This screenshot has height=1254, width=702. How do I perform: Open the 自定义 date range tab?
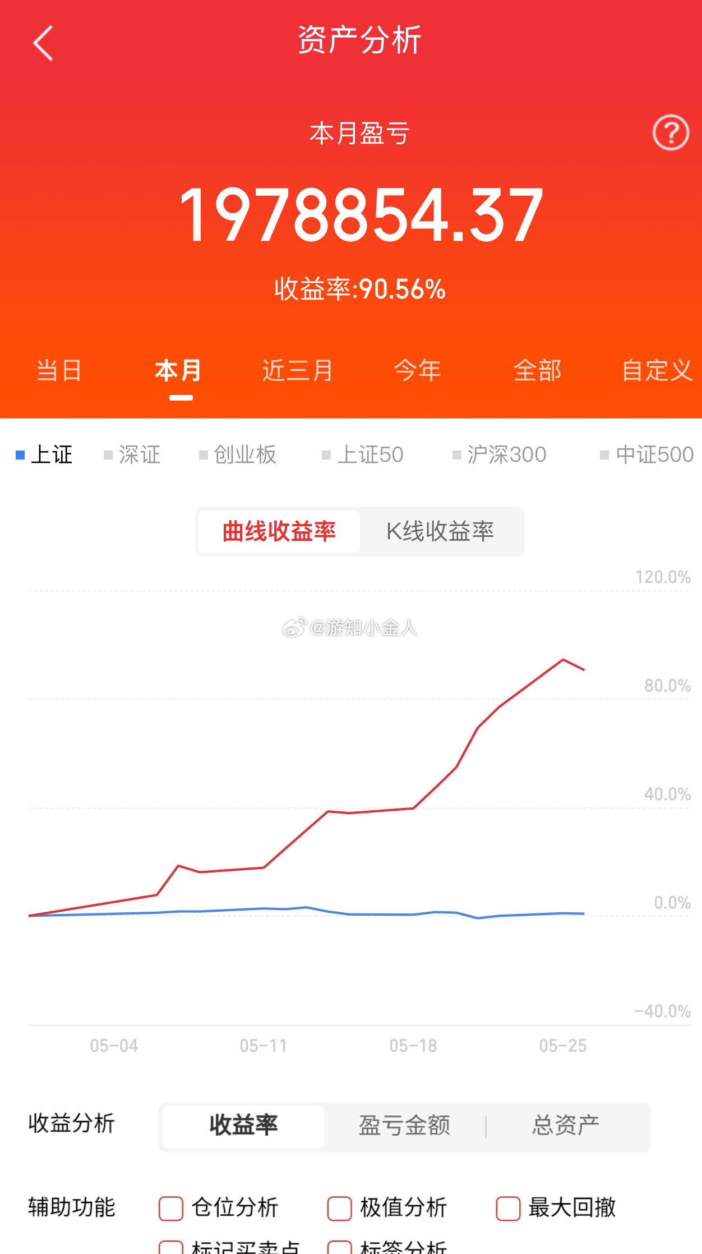[658, 371]
